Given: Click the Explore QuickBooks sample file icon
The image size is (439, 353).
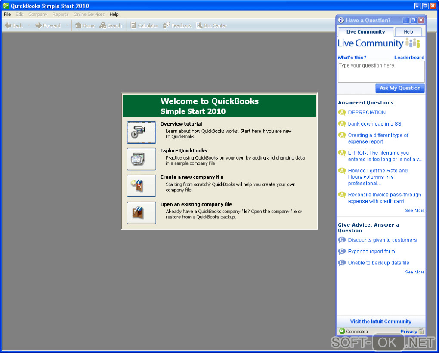Looking at the screenshot, I should (142, 159).
